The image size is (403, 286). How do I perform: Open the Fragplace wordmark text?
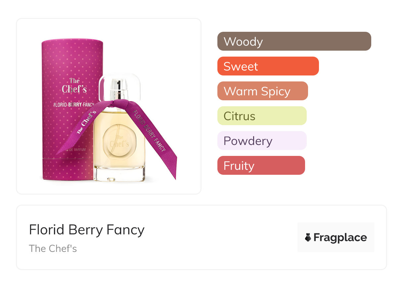click(340, 237)
